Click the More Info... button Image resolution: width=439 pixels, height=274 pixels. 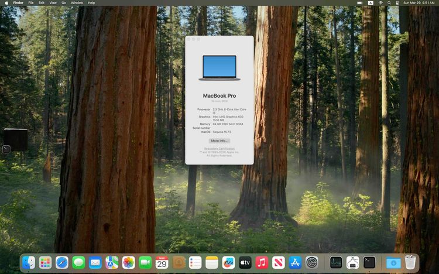(220, 141)
